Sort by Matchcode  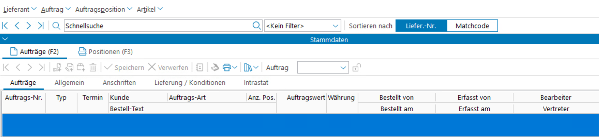tap(472, 26)
